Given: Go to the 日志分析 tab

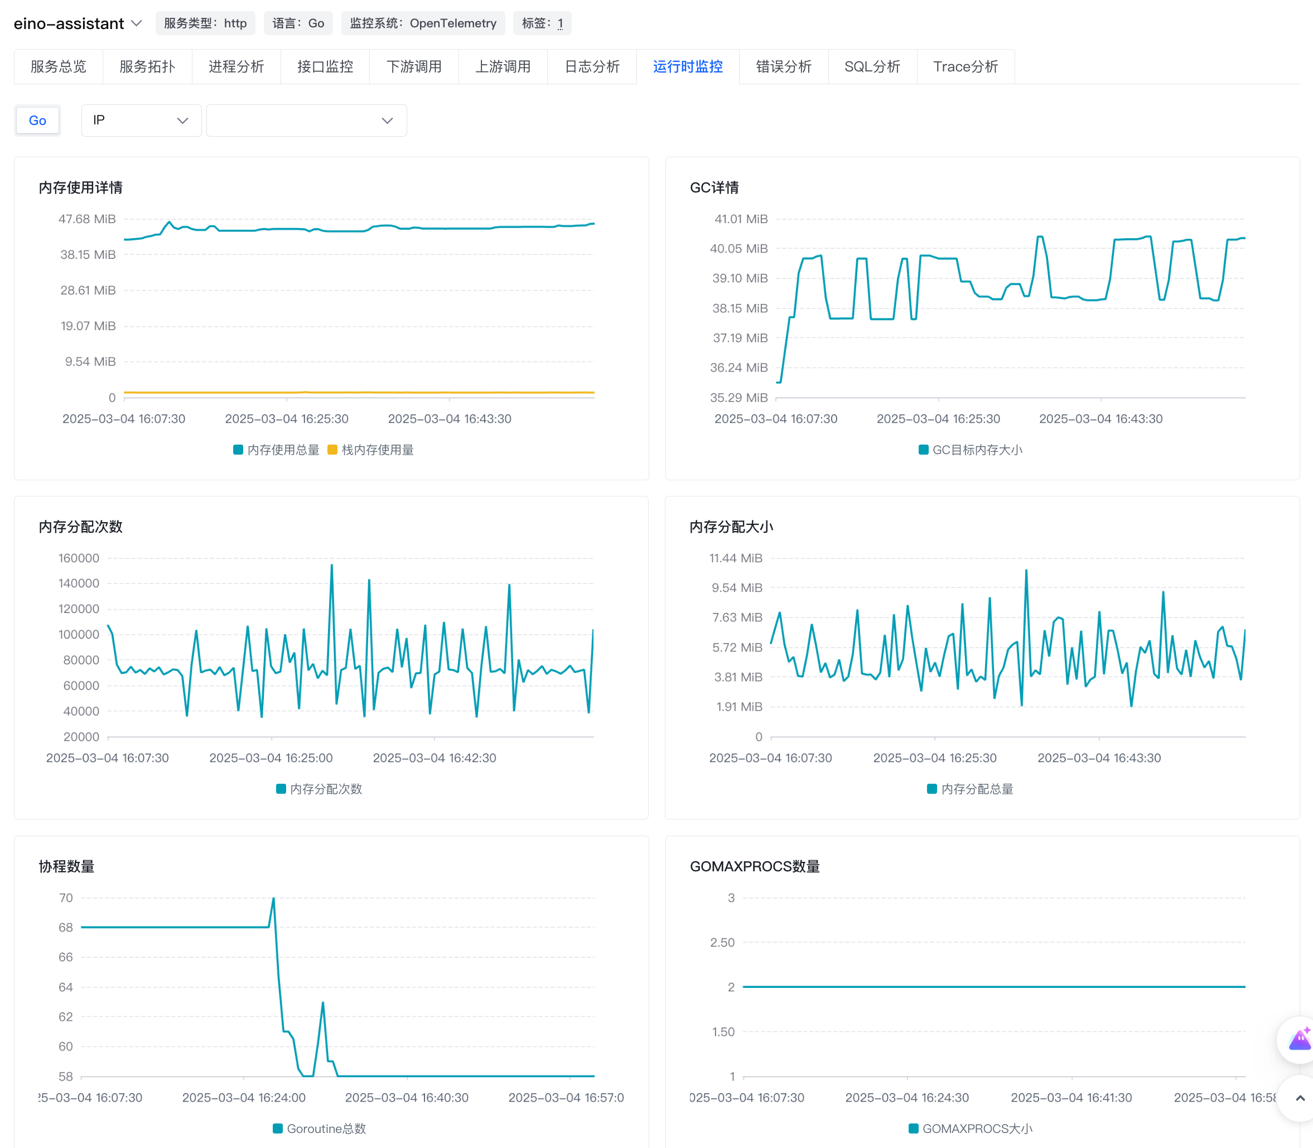Looking at the screenshot, I should (592, 66).
